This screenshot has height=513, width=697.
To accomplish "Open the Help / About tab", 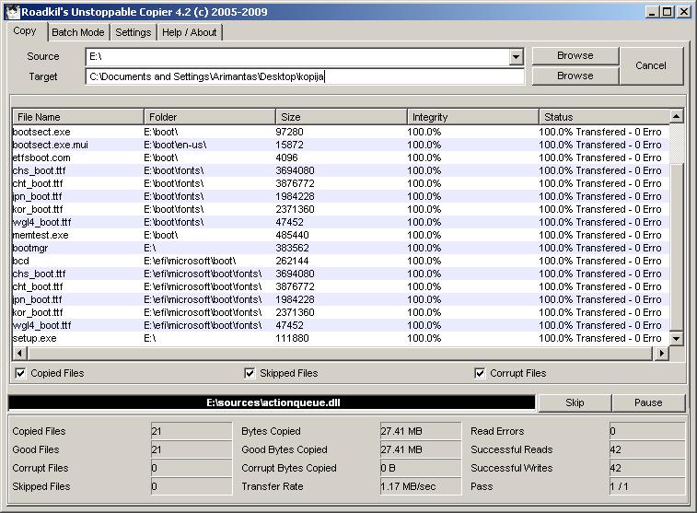I will [x=189, y=32].
